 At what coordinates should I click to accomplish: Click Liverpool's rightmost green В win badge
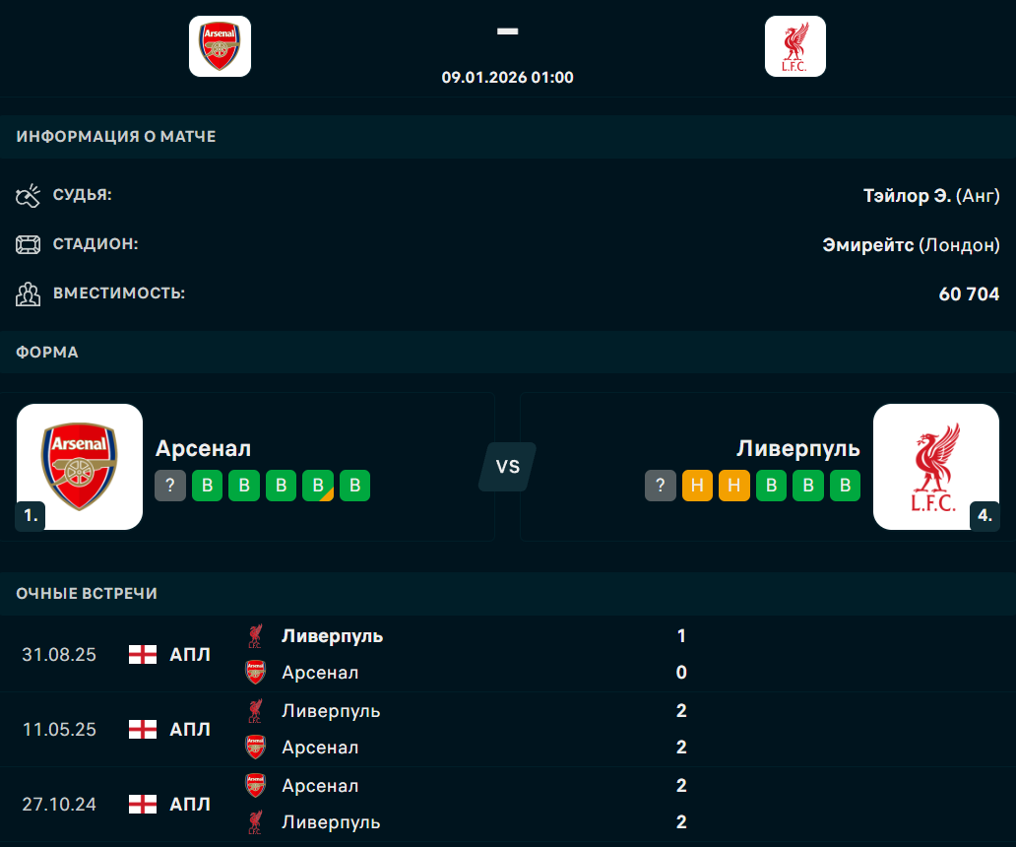[x=845, y=486]
